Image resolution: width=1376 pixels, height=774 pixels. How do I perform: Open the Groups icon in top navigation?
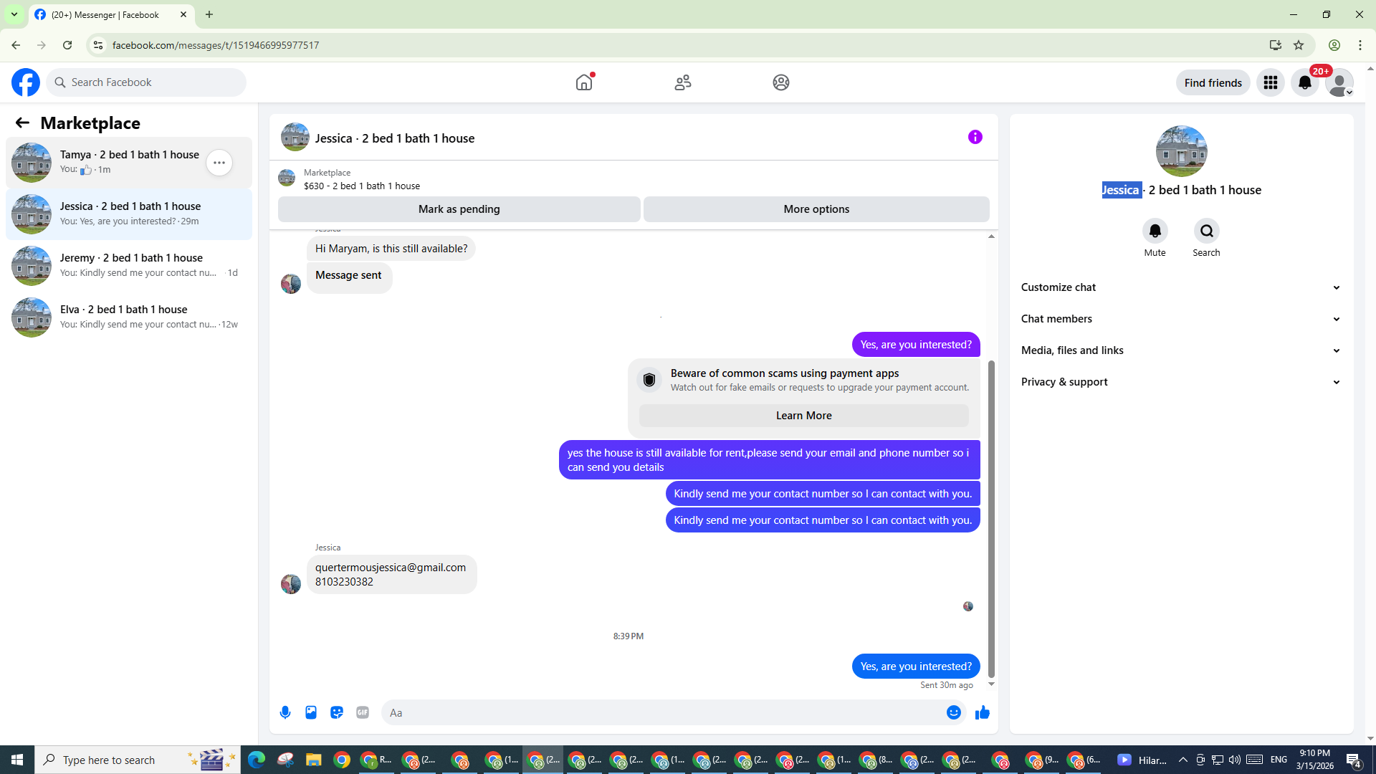[781, 82]
